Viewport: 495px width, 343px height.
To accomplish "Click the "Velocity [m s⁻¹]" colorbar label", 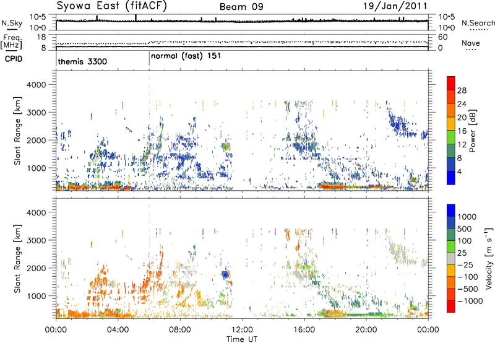I will pos(489,258).
